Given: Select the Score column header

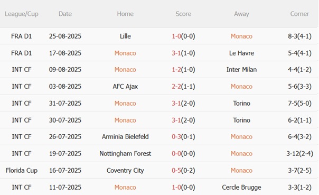Looking at the screenshot, I should (183, 14).
